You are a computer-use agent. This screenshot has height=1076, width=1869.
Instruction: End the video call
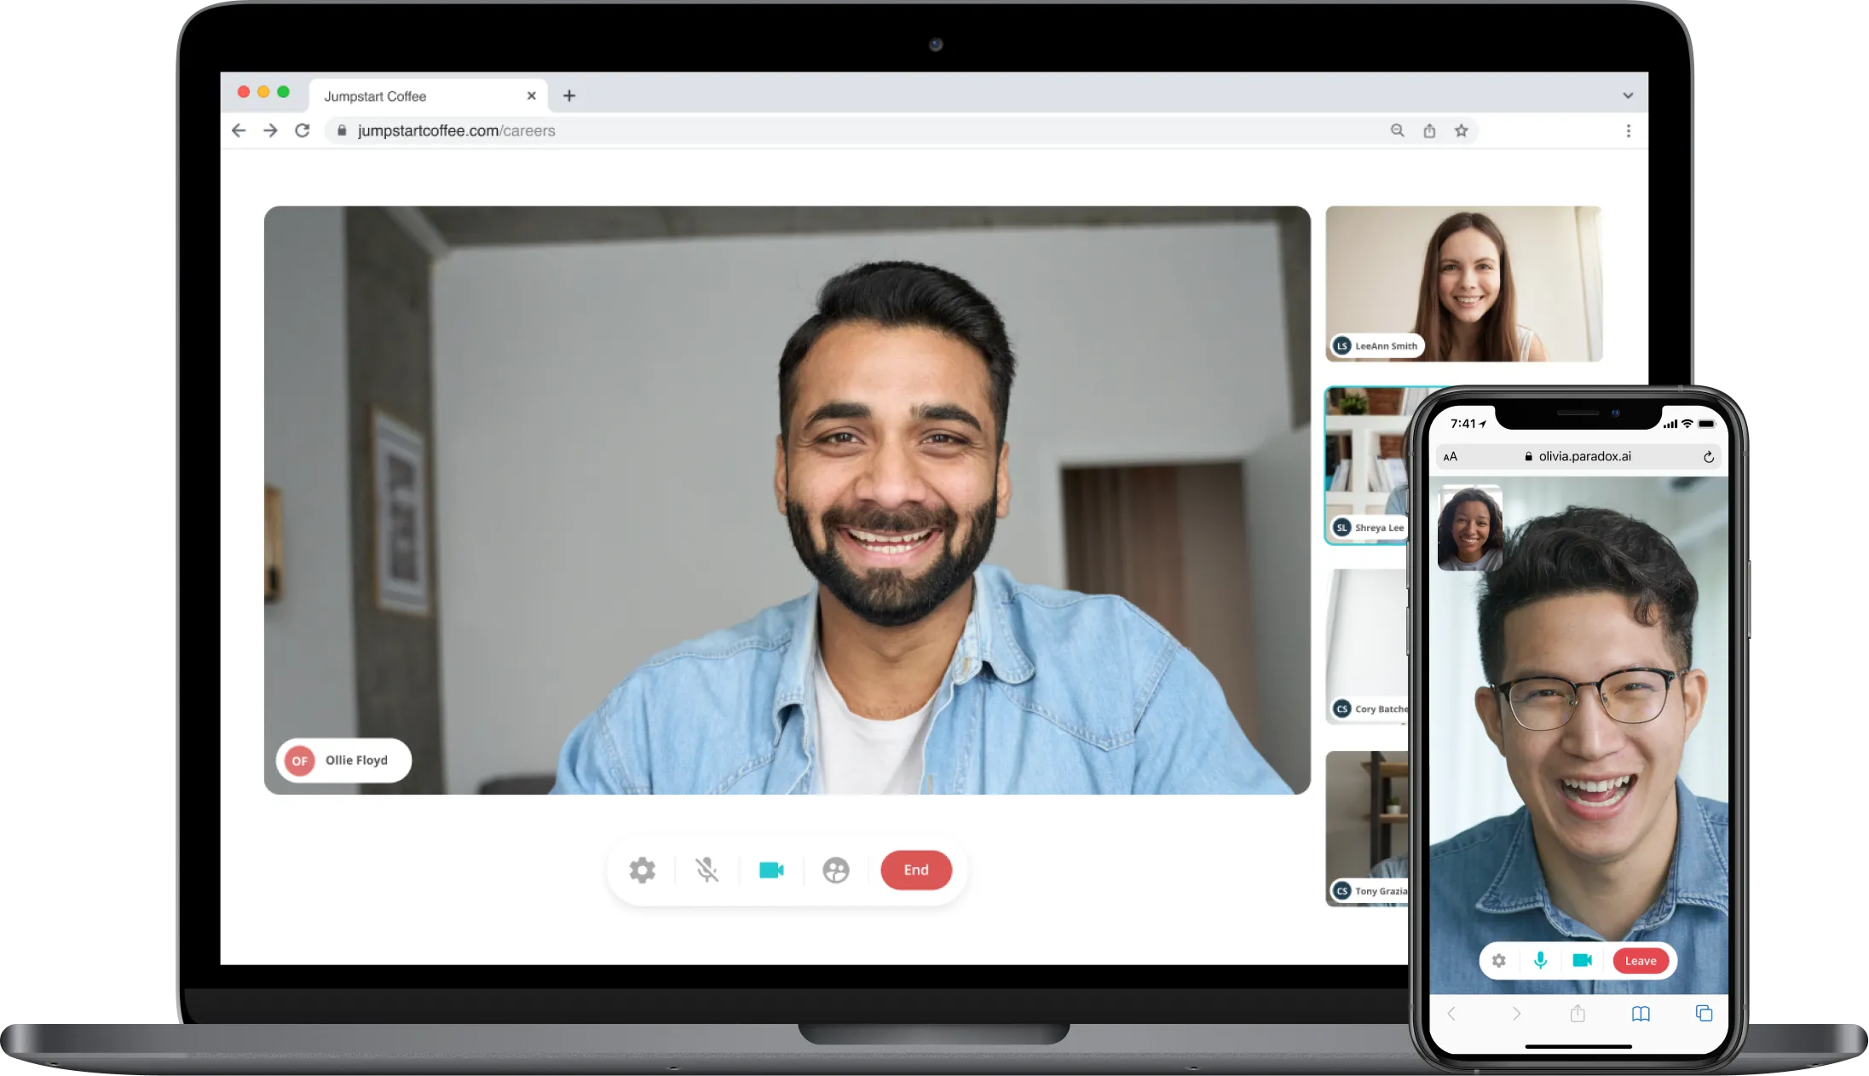(916, 870)
